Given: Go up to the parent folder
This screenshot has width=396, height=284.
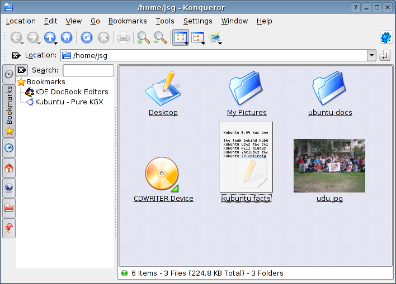Looking at the screenshot, I should coord(49,37).
